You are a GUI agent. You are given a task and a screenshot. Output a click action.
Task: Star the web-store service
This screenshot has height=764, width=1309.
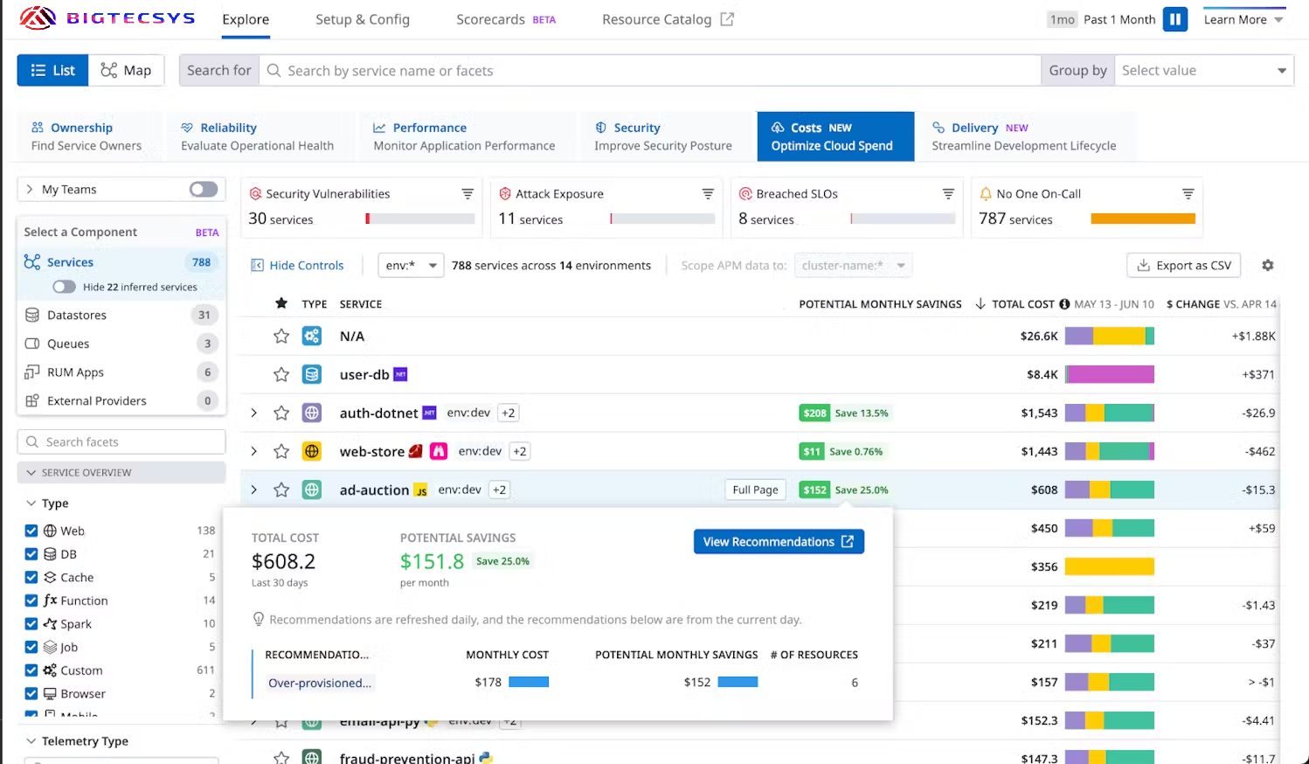coord(281,451)
